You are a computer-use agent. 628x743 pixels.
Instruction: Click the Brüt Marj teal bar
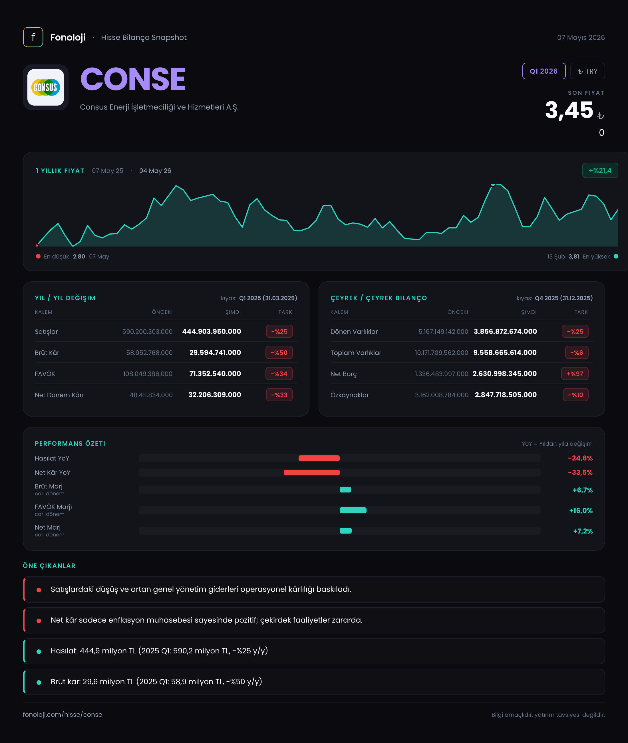345,490
